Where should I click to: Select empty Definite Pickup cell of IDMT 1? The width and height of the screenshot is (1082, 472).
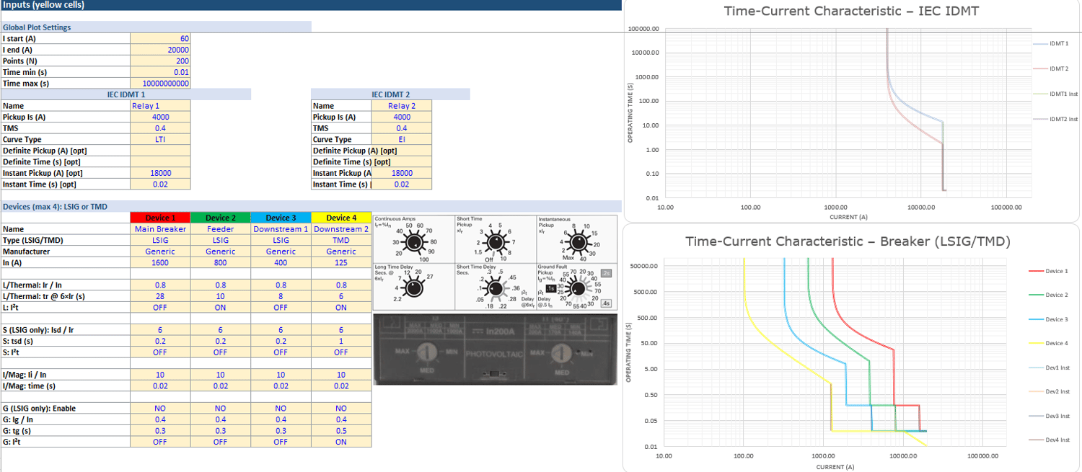pos(160,151)
